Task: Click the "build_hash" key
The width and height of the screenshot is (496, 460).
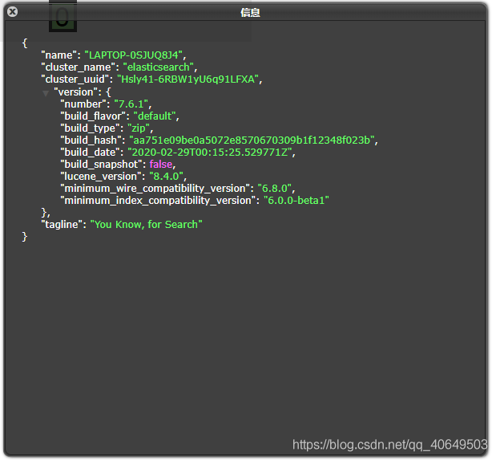Action: click(x=91, y=140)
